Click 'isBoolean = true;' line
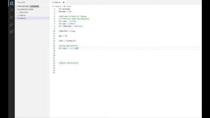This screenshot has width=210, height=118. [67, 31]
